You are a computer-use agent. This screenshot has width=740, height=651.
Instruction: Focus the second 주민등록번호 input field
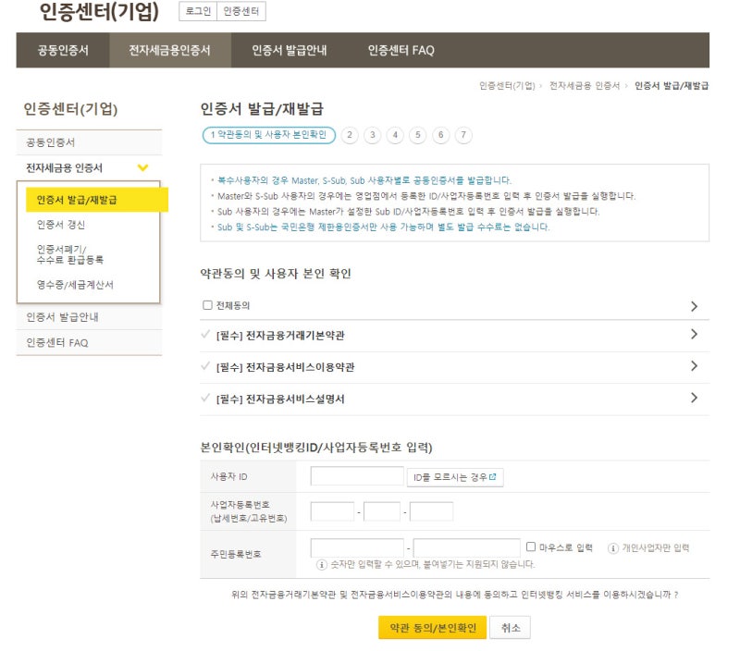tap(467, 548)
